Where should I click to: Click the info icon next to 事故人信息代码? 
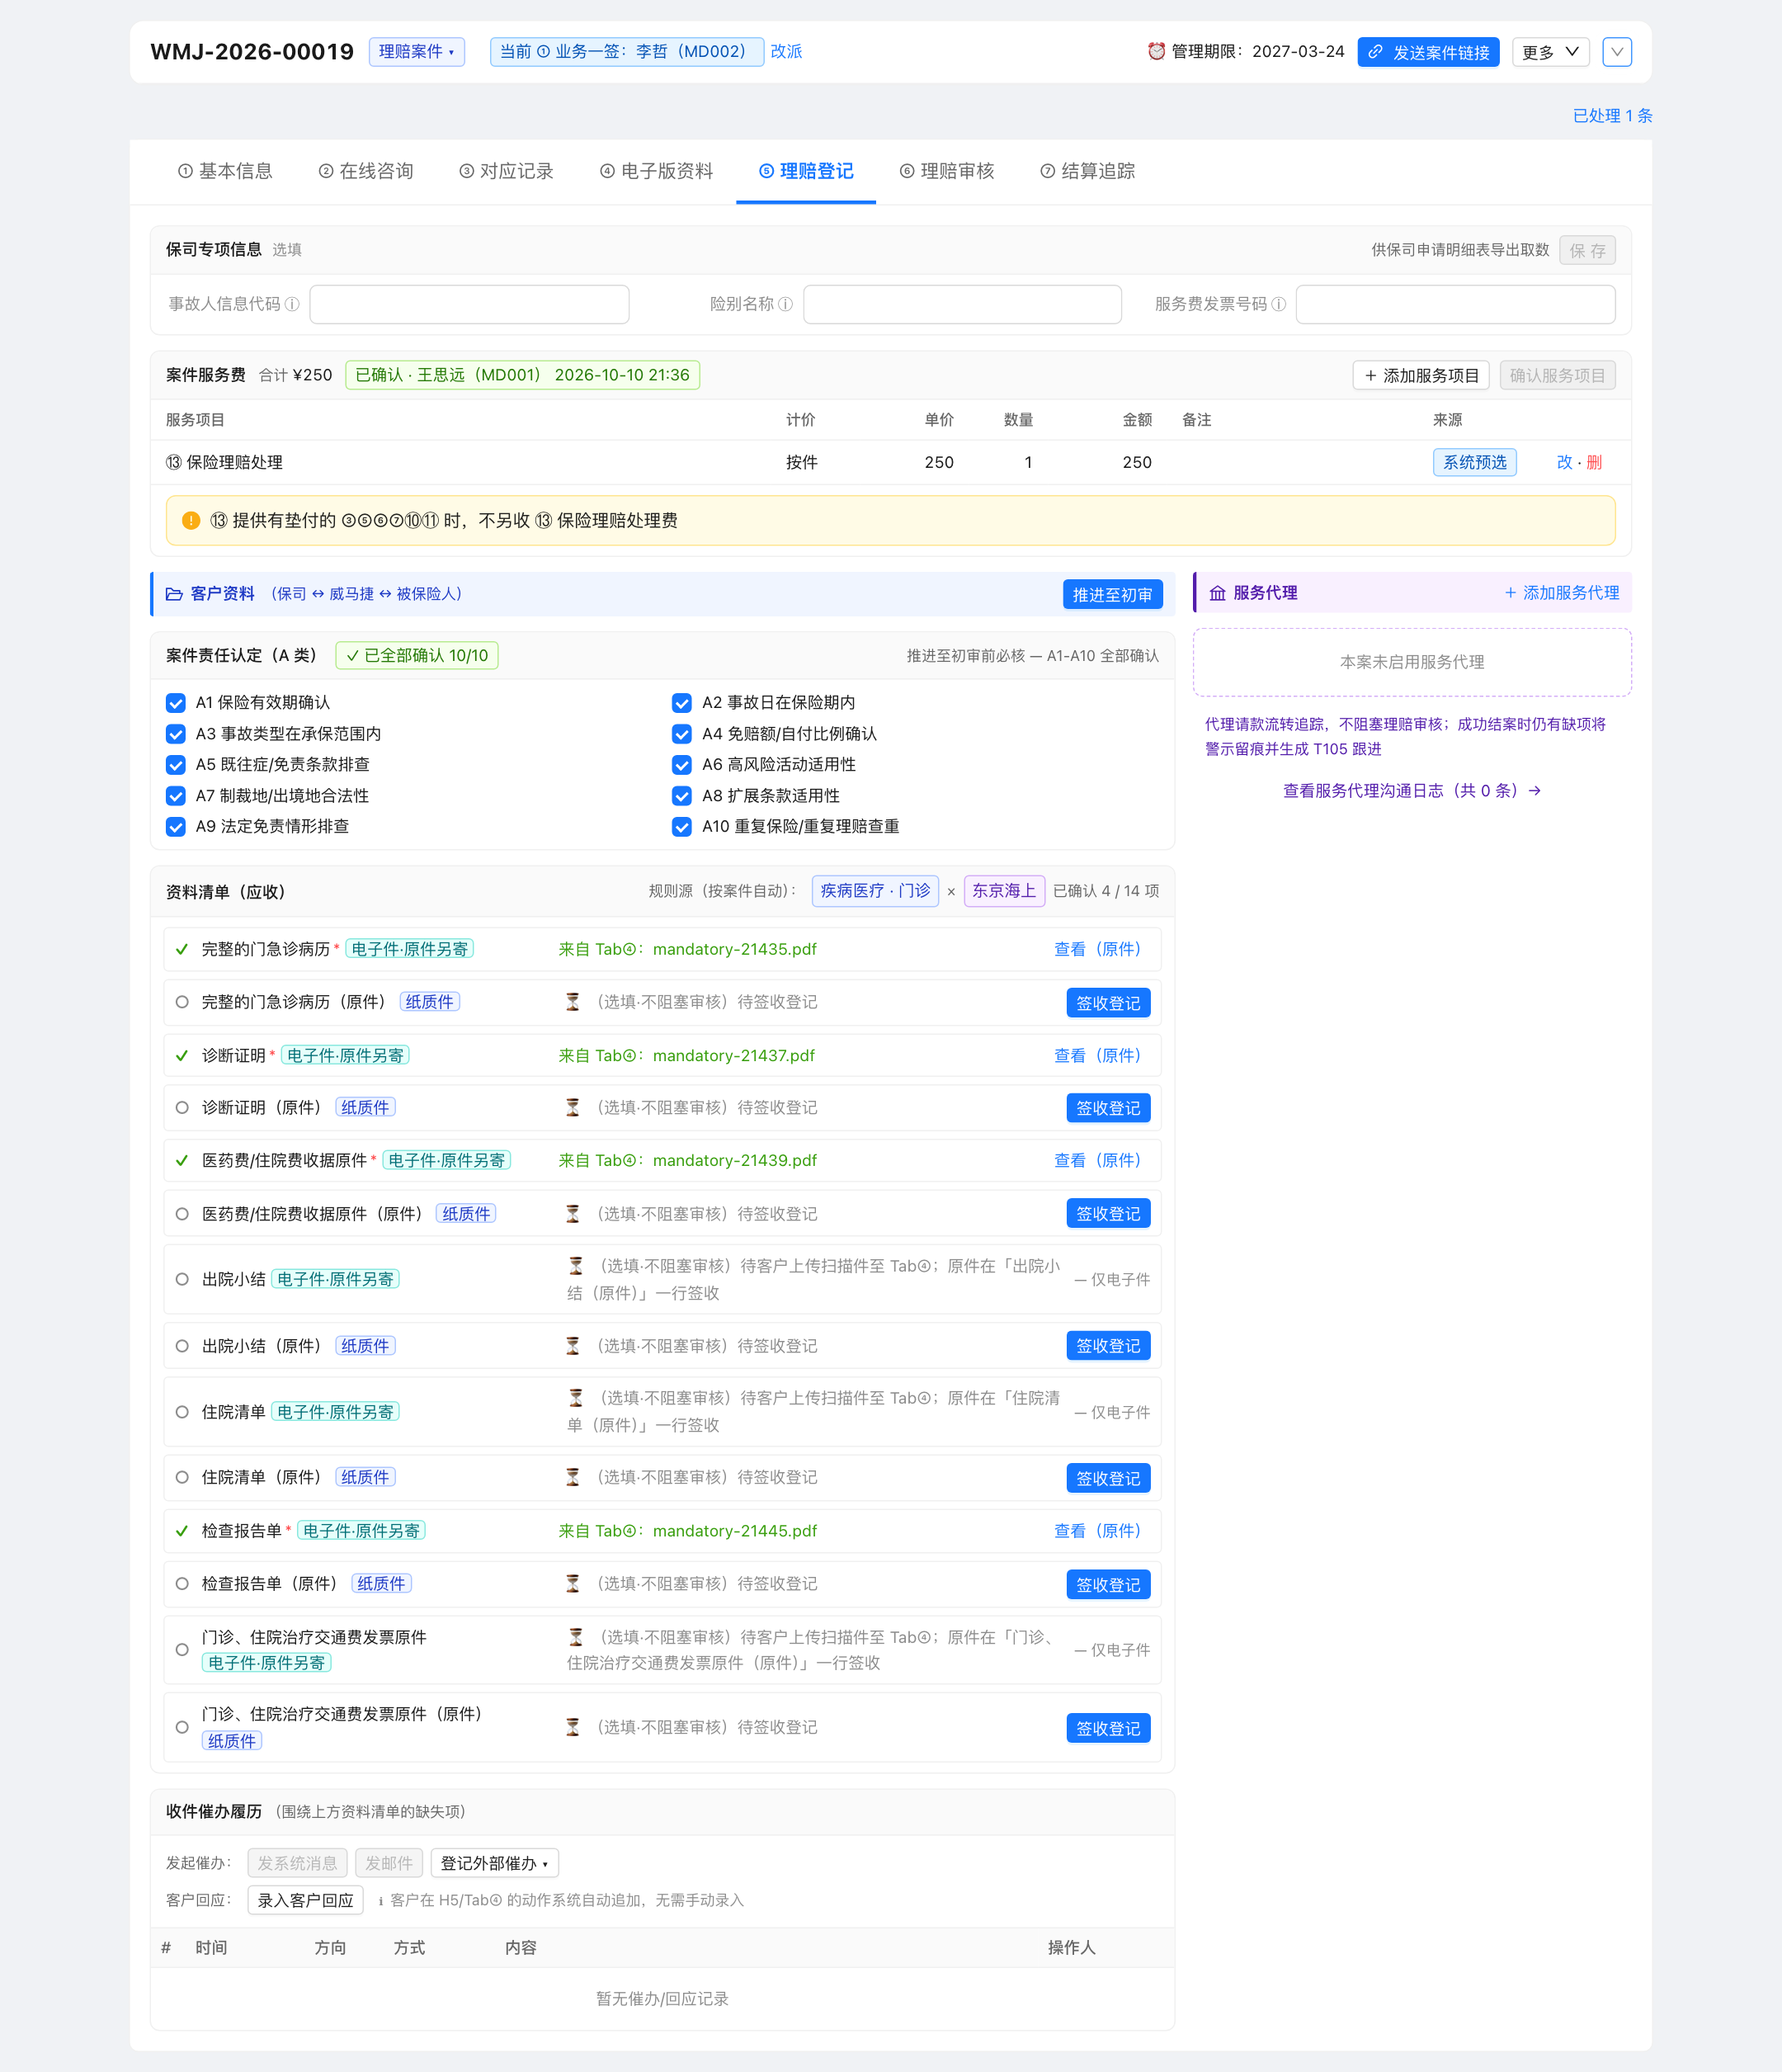pos(292,304)
